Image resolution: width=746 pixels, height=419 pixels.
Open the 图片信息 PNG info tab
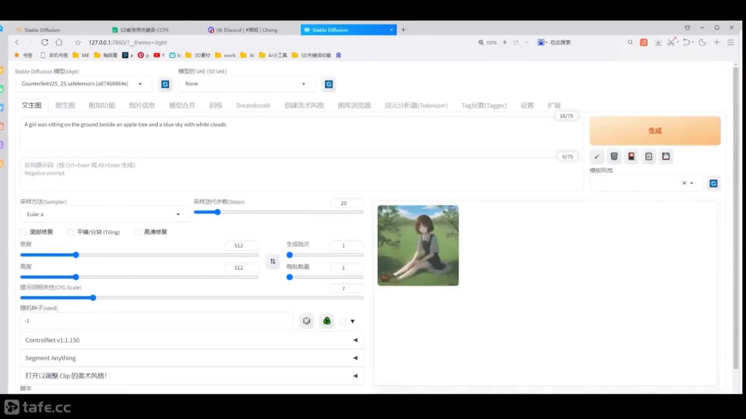[x=142, y=105]
